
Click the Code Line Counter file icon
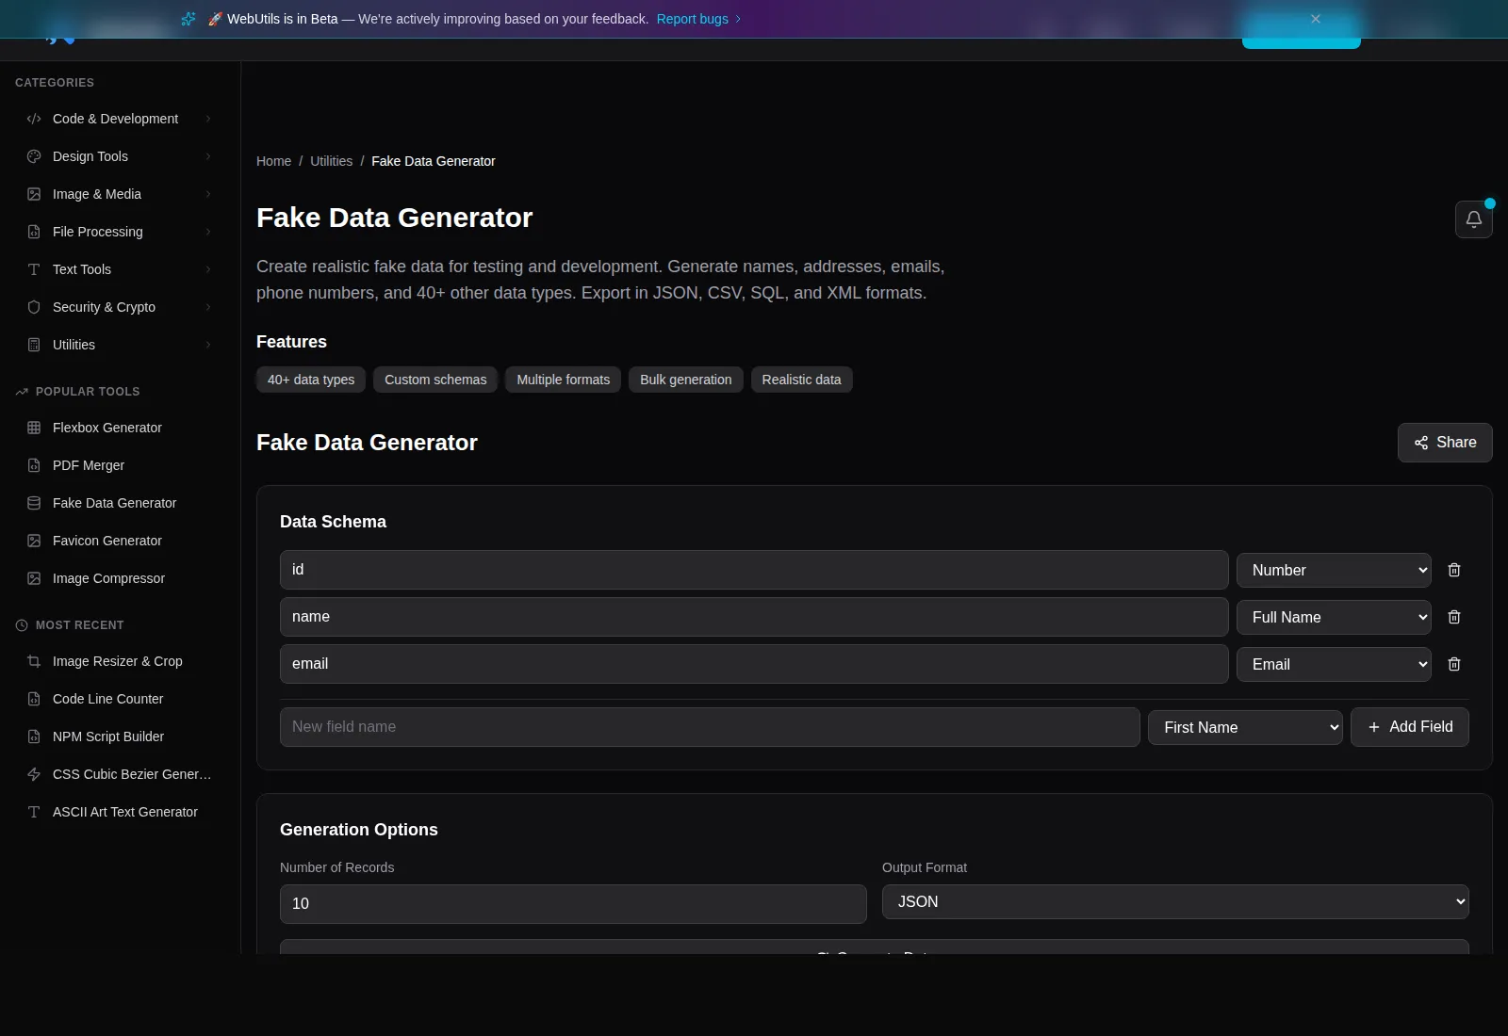[34, 699]
